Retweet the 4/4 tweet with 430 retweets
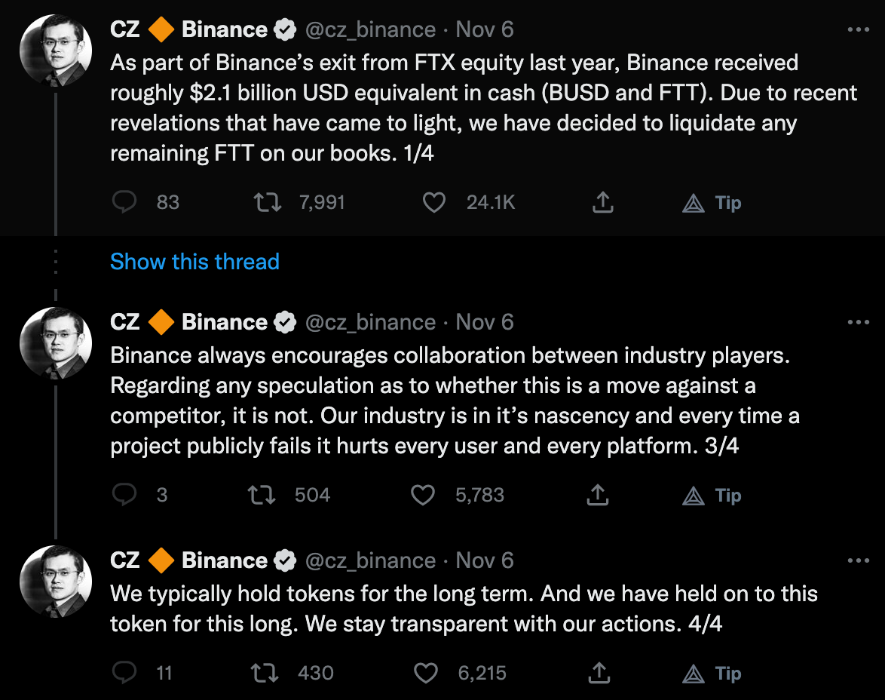The height and width of the screenshot is (700, 885). (264, 673)
